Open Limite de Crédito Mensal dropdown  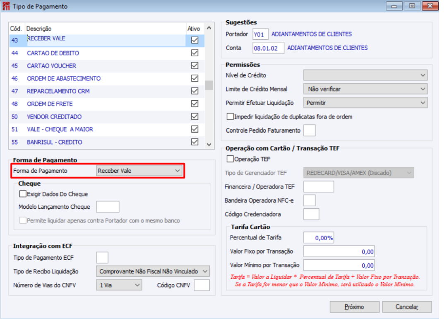tap(365, 89)
